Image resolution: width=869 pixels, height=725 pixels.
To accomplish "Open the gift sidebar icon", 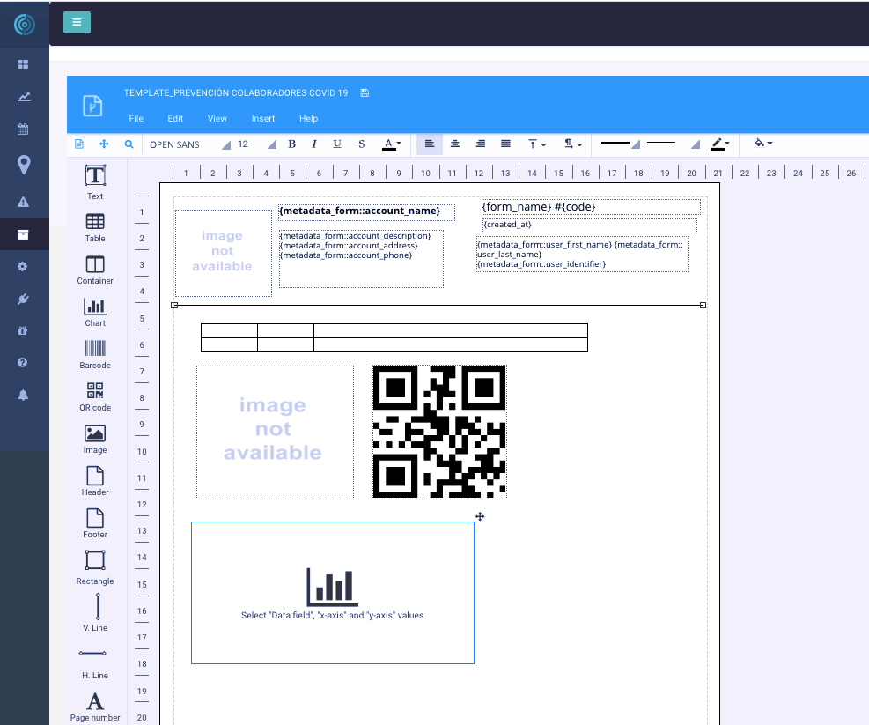I will pos(23,330).
